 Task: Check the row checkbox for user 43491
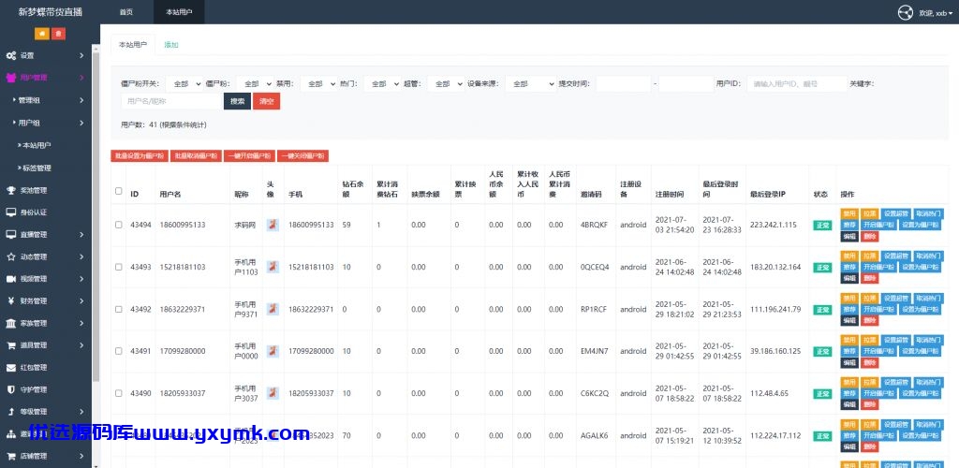[119, 351]
